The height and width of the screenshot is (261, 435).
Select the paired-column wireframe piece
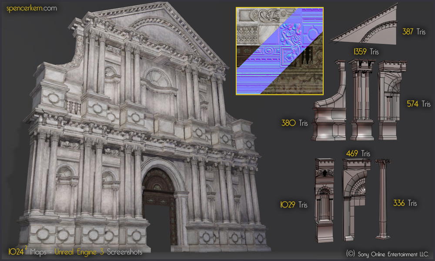click(x=362, y=100)
